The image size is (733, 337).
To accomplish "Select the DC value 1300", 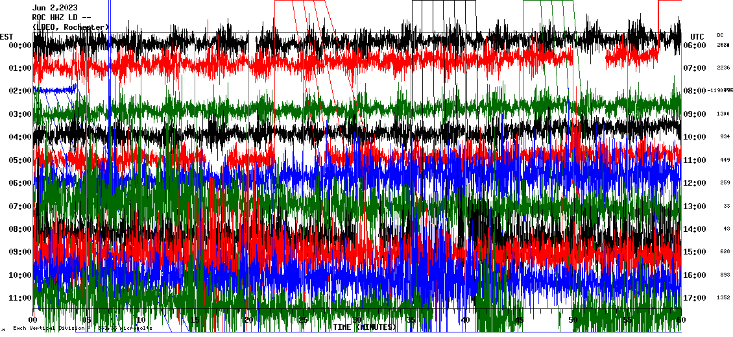I will pyautogui.click(x=723, y=114).
